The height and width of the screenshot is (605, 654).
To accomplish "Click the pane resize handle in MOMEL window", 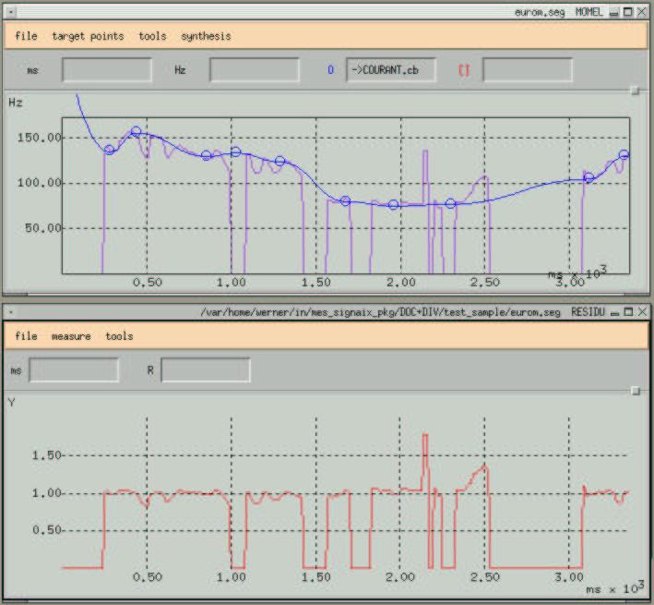I will [x=636, y=91].
